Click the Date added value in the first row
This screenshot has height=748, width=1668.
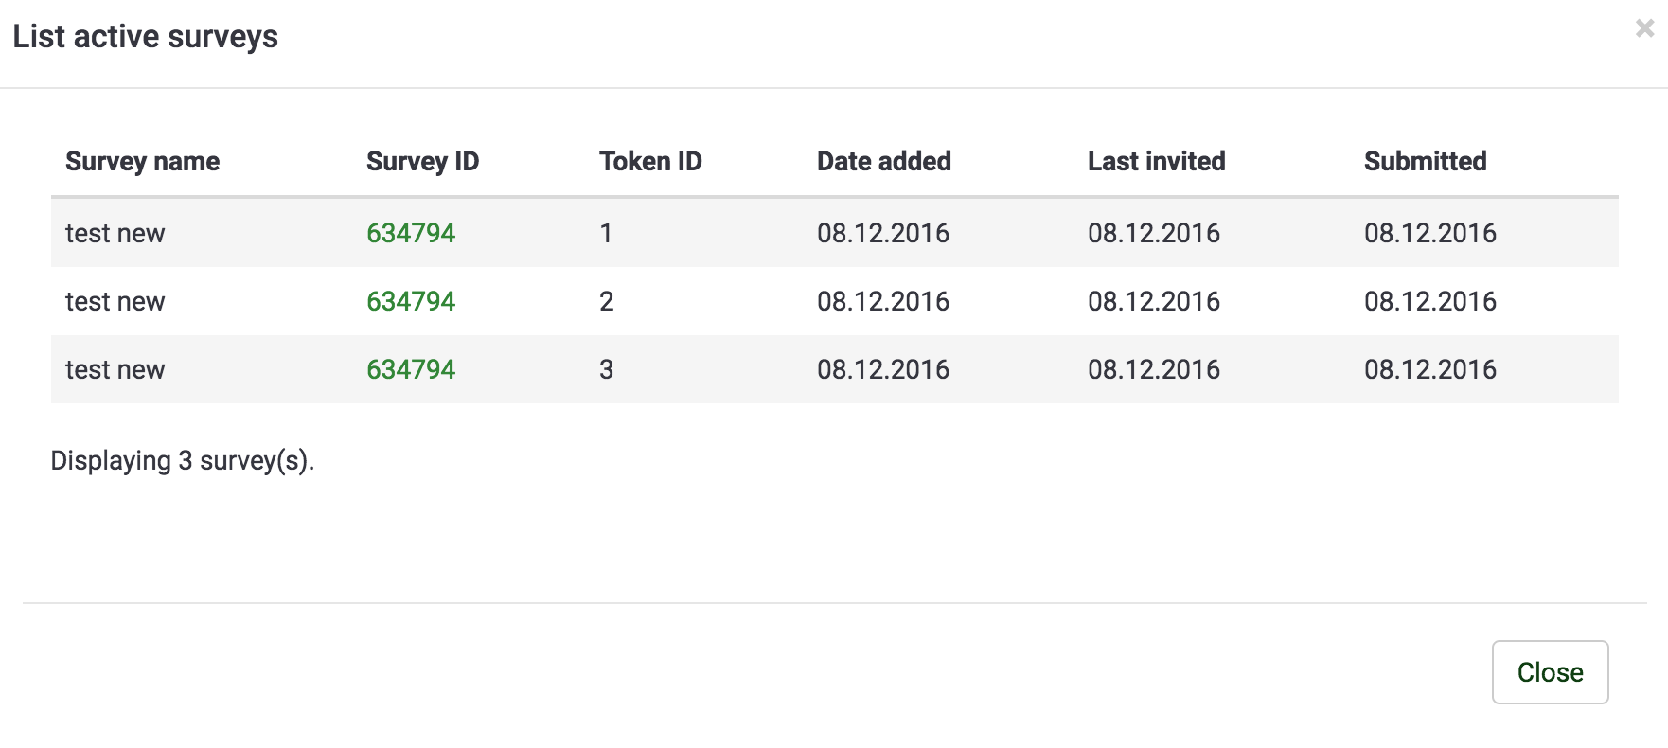(x=882, y=233)
